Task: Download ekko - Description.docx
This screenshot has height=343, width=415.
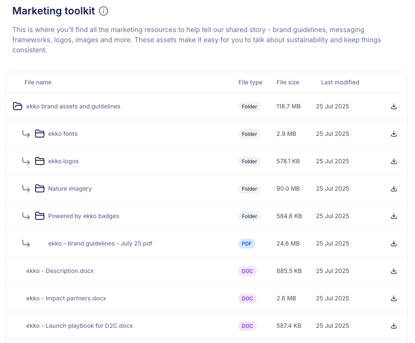Action: click(x=394, y=271)
